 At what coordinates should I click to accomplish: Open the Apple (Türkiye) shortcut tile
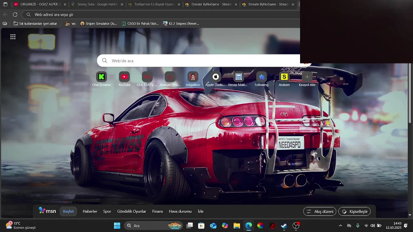pos(216,79)
